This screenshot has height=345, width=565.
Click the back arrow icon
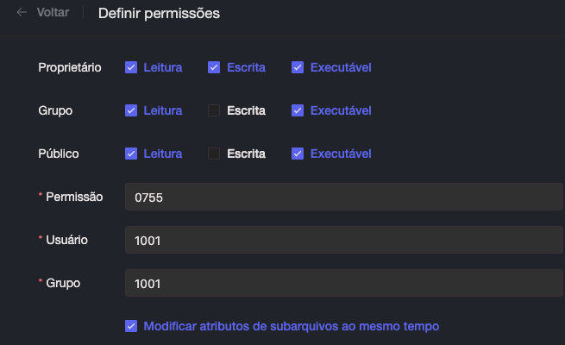coord(22,13)
